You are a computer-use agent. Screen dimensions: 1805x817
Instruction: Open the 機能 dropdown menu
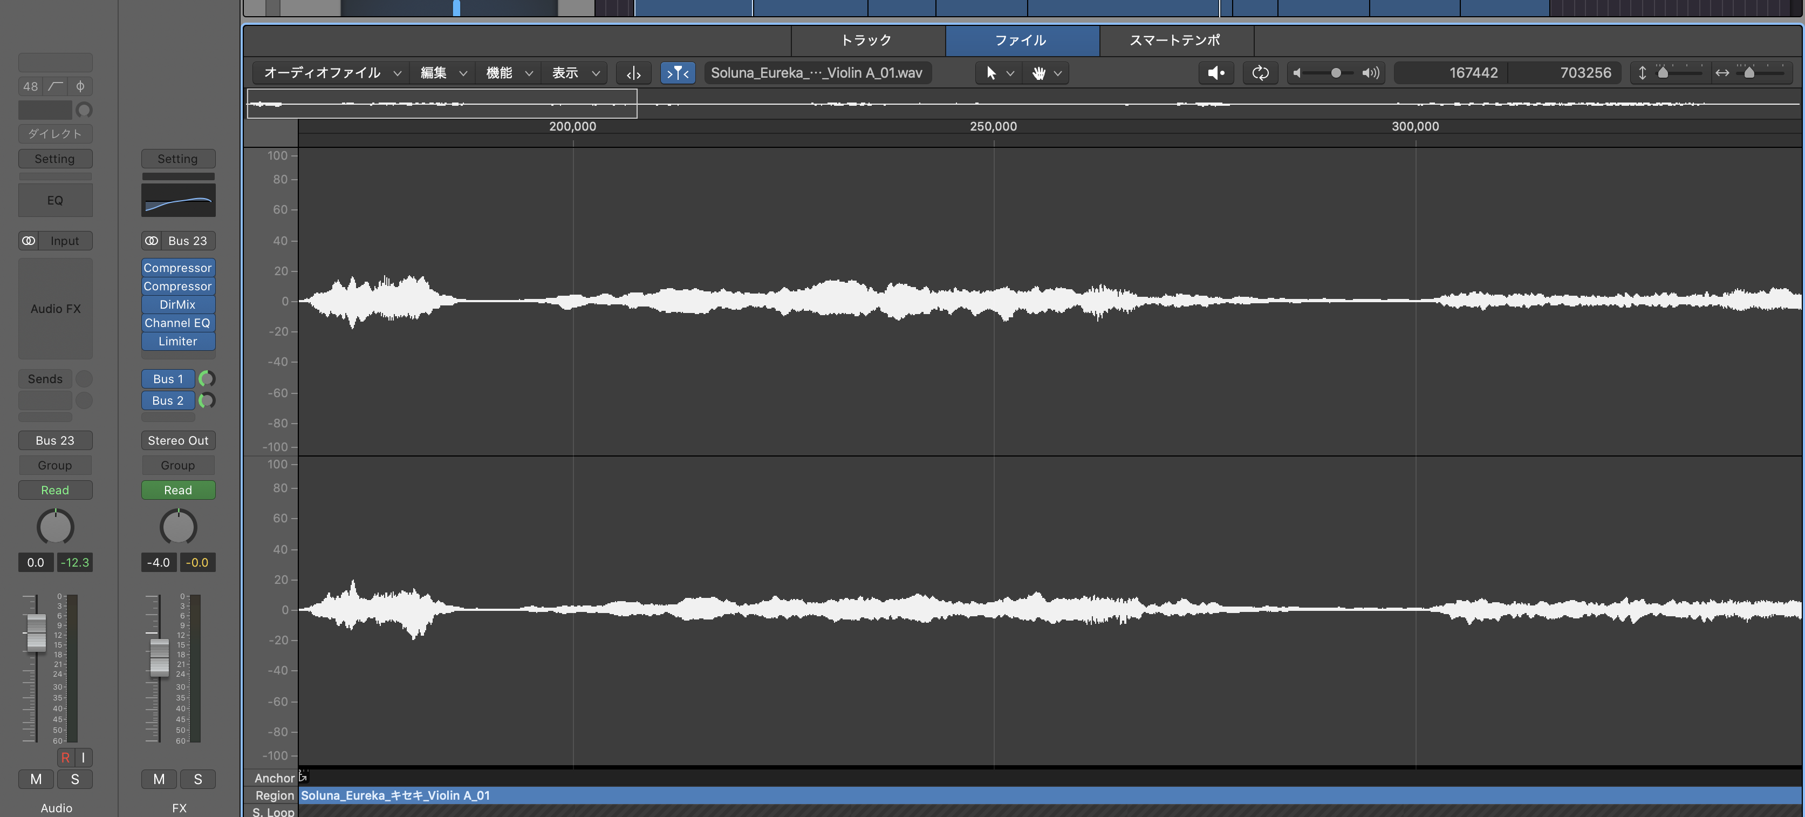(x=509, y=73)
